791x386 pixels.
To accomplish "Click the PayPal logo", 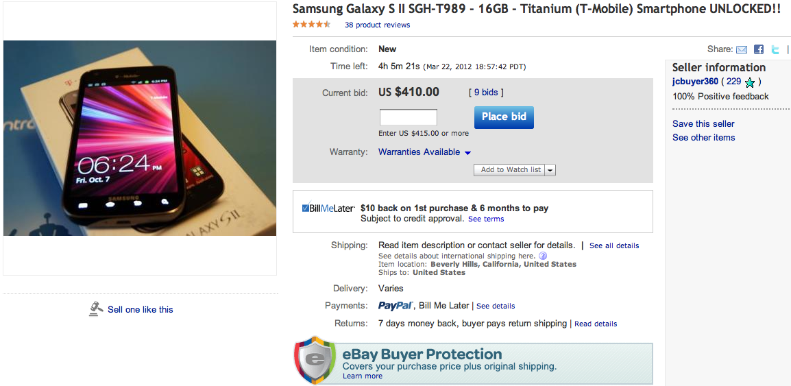I will (395, 306).
